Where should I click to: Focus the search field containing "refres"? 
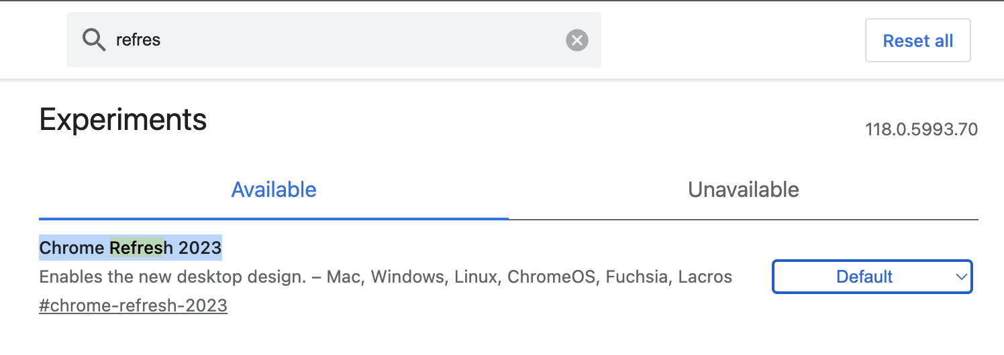[x=334, y=40]
